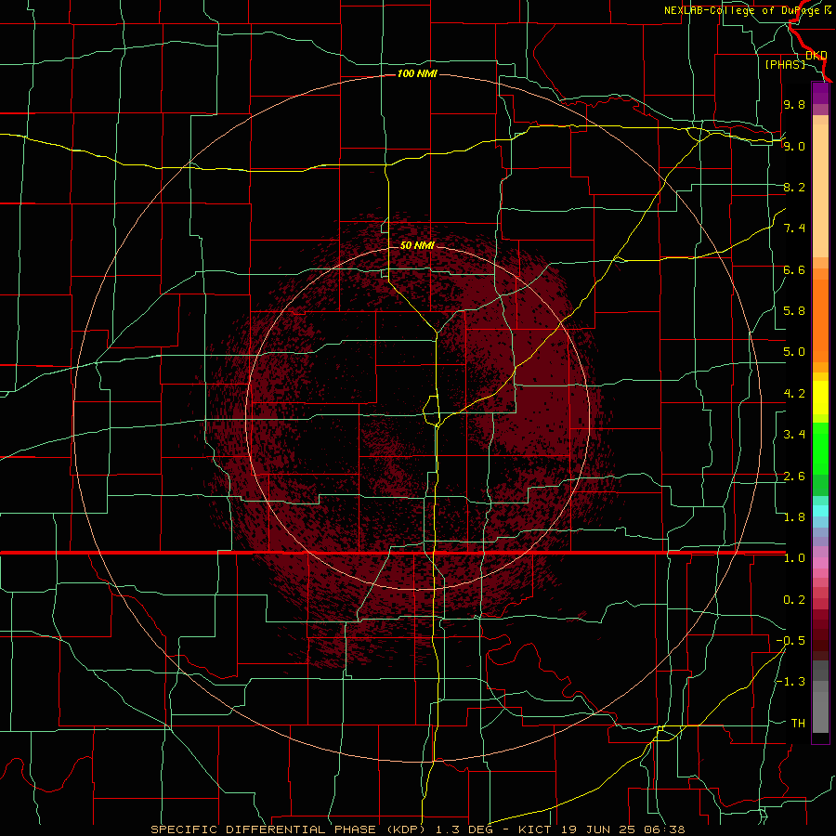Click the 4.2 value on the legend
The width and height of the screenshot is (836, 836).
794,394
